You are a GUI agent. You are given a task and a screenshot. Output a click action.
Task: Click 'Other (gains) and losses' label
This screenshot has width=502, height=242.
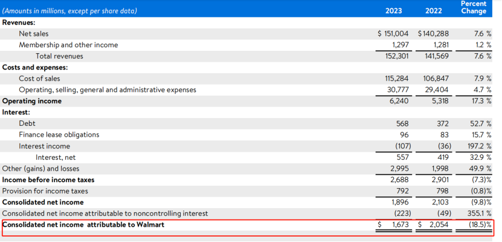click(x=40, y=169)
